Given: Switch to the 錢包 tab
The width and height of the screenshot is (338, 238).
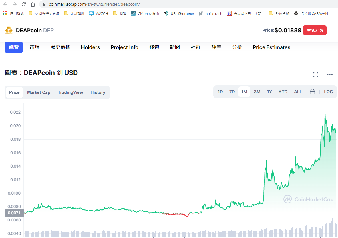Looking at the screenshot, I should point(154,47).
